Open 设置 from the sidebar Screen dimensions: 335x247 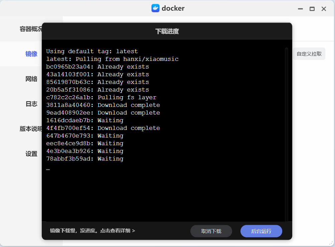31,154
